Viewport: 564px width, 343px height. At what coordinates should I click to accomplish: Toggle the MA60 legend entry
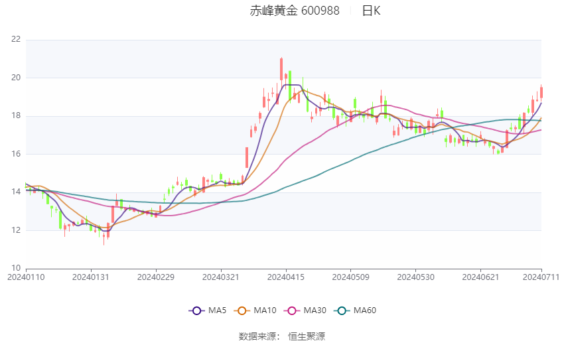(355, 310)
